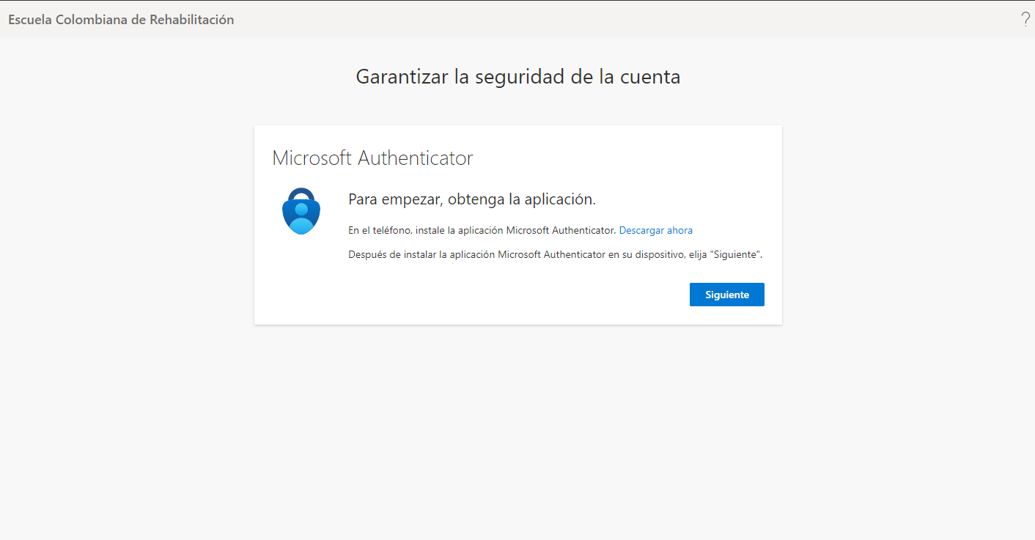Click the "Escuela Colombiana de Rehabilitación" header
This screenshot has height=540, width=1035.
point(120,19)
